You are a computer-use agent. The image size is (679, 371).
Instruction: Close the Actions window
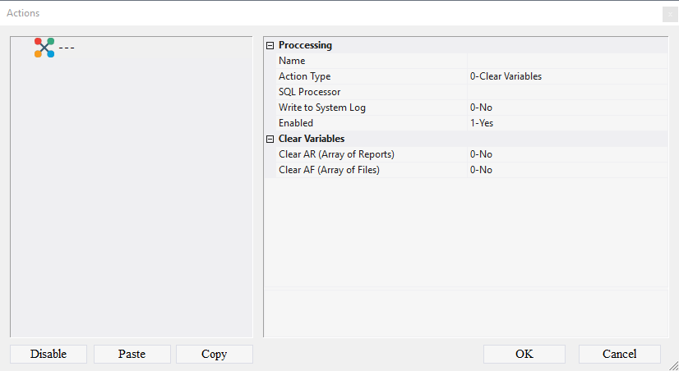pos(669,13)
